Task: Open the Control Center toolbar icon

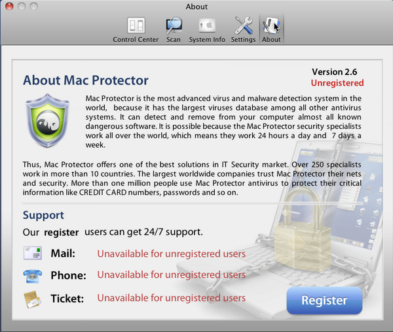Action: point(136,25)
